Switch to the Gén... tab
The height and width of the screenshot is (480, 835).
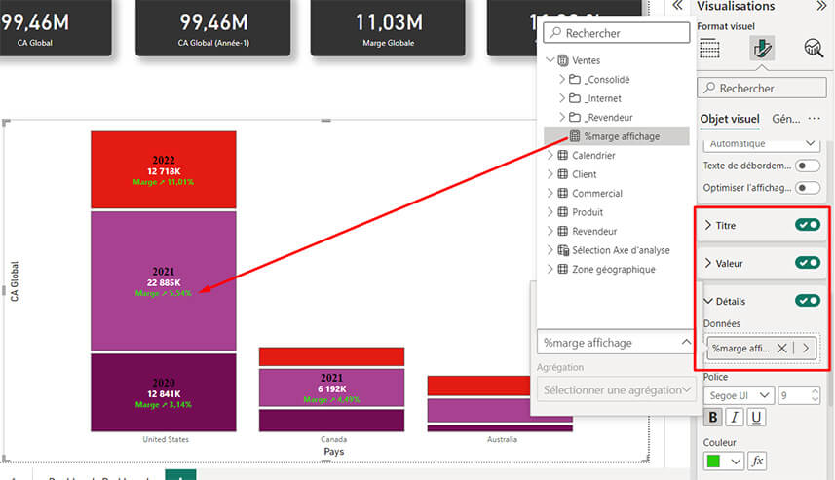click(786, 119)
